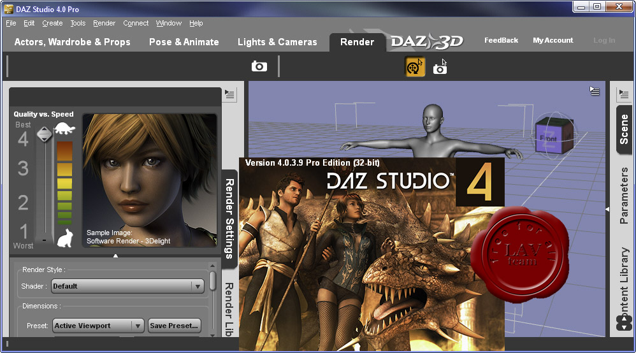Viewport: 636px width, 353px height.
Task: Open the Shader Default dropdown
Action: [127, 286]
